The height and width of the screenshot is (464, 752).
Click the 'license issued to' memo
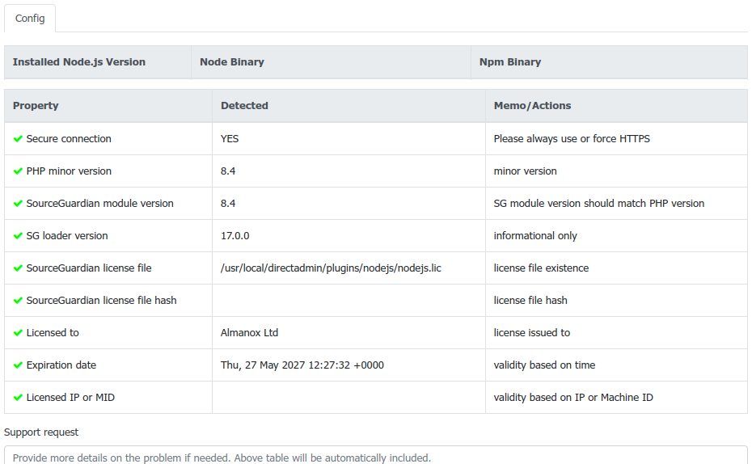tap(532, 333)
